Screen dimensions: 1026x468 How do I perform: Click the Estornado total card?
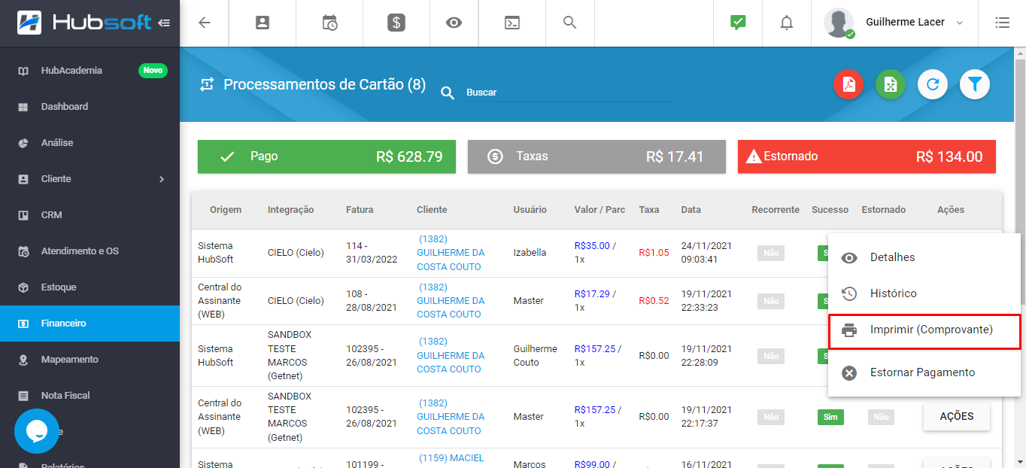[867, 157]
